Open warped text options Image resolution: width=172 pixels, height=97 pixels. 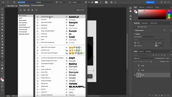tap(101, 2)
